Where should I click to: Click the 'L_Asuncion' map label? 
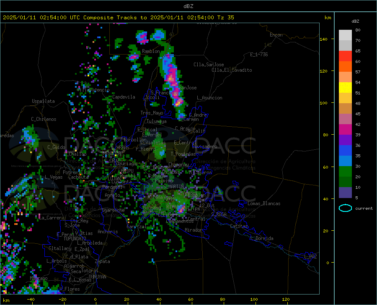point(209,98)
